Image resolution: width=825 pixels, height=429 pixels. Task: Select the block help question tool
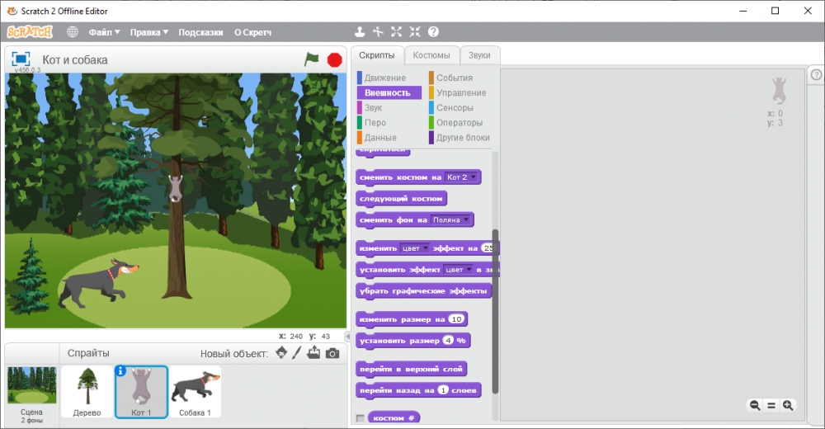[433, 32]
